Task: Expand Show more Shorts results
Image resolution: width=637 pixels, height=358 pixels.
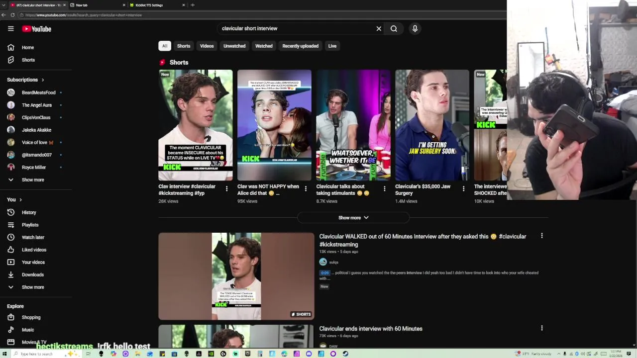Action: 353,218
